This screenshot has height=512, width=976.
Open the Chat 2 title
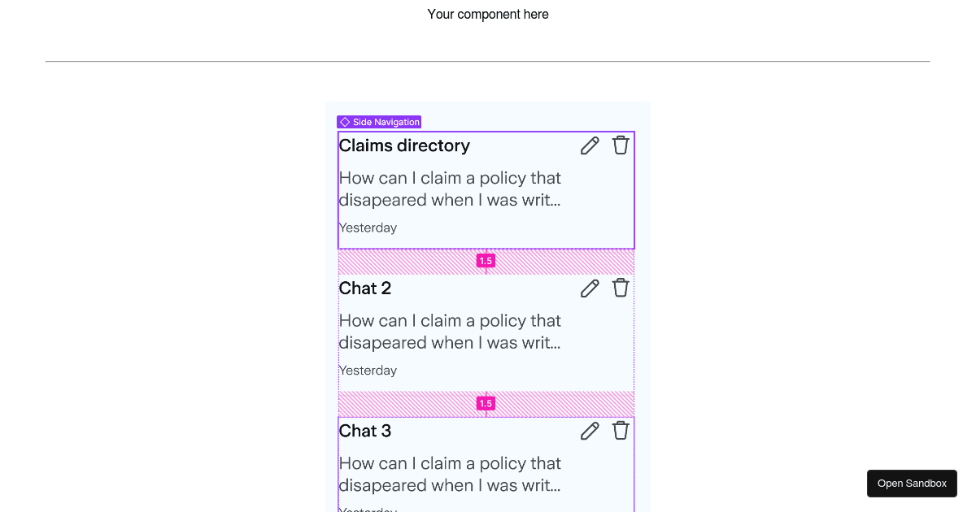coord(365,289)
